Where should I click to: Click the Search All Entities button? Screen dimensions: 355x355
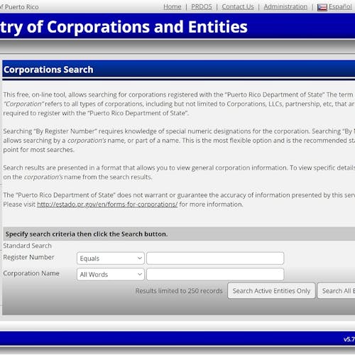click(x=337, y=290)
